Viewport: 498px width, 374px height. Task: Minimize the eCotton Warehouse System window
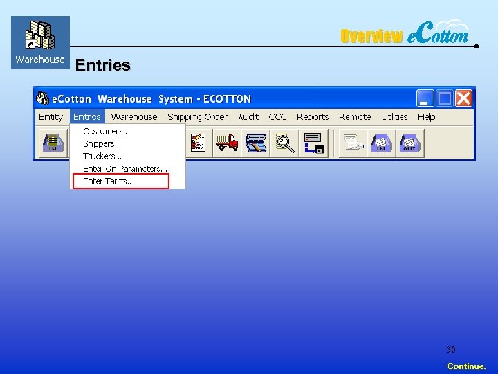pos(425,98)
